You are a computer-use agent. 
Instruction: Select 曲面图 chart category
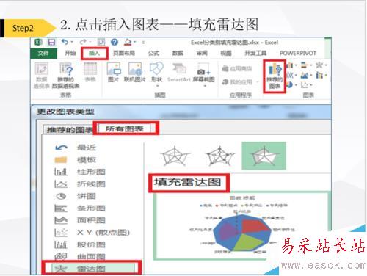(80, 256)
